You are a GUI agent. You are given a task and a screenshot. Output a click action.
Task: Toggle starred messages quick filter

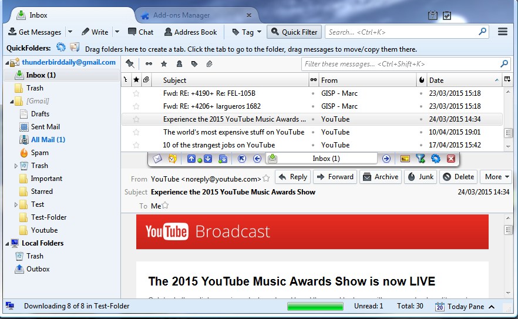pos(164,64)
